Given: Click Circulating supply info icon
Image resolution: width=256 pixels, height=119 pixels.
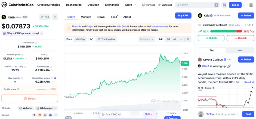Looking at the screenshot, I should (52, 78).
